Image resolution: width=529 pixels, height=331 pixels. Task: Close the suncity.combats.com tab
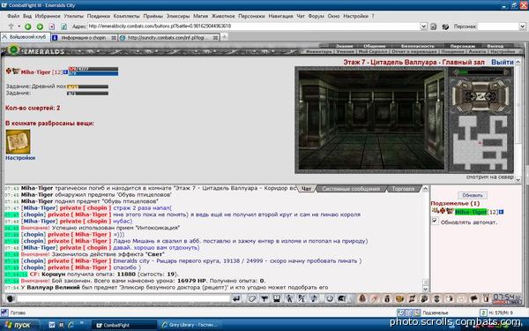click(x=216, y=38)
